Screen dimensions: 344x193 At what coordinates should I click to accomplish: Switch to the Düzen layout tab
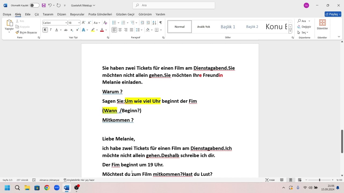click(x=62, y=14)
